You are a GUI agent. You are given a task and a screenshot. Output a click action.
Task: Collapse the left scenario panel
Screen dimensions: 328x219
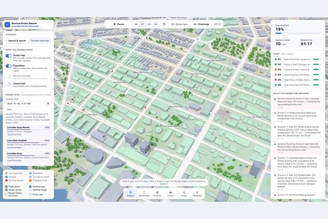click(x=54, y=36)
